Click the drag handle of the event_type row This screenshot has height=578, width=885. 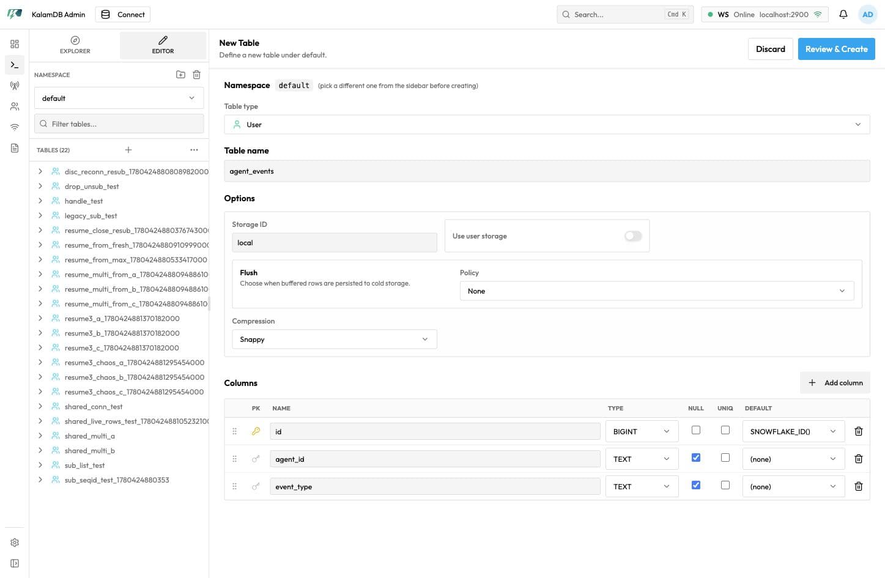[234, 486]
